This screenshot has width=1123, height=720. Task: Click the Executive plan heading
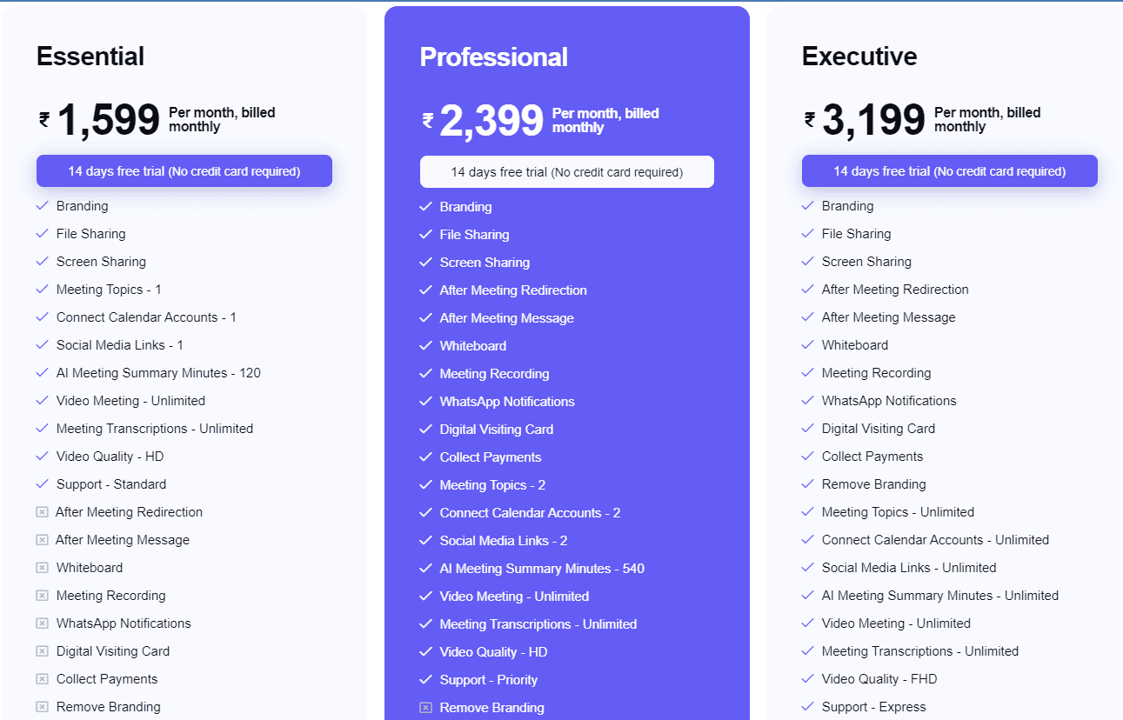coord(859,57)
